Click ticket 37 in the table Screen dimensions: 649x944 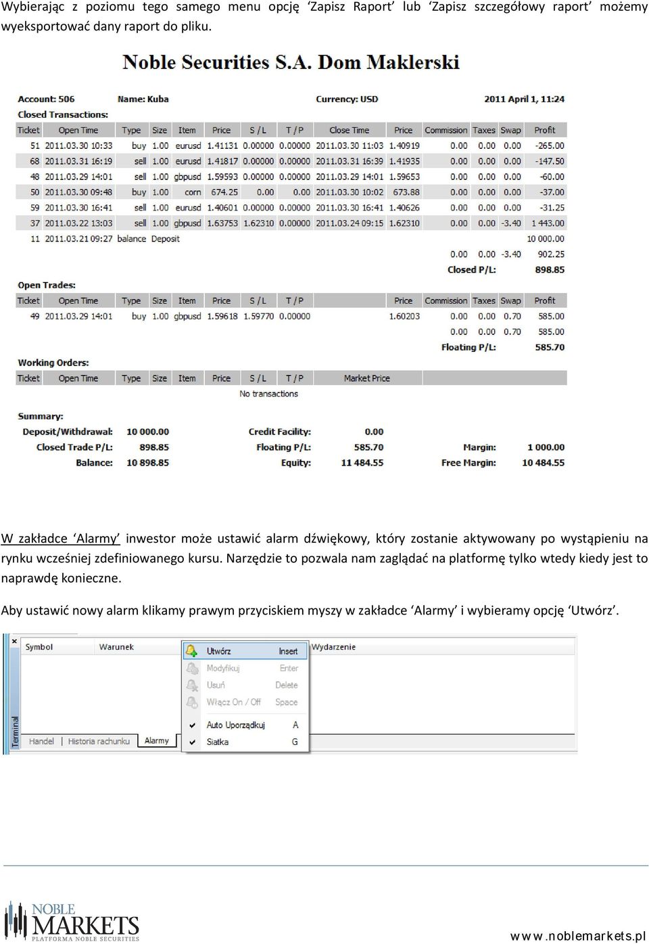(x=34, y=223)
